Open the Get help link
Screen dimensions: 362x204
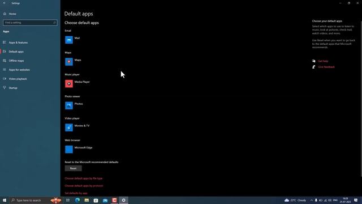tap(323, 61)
